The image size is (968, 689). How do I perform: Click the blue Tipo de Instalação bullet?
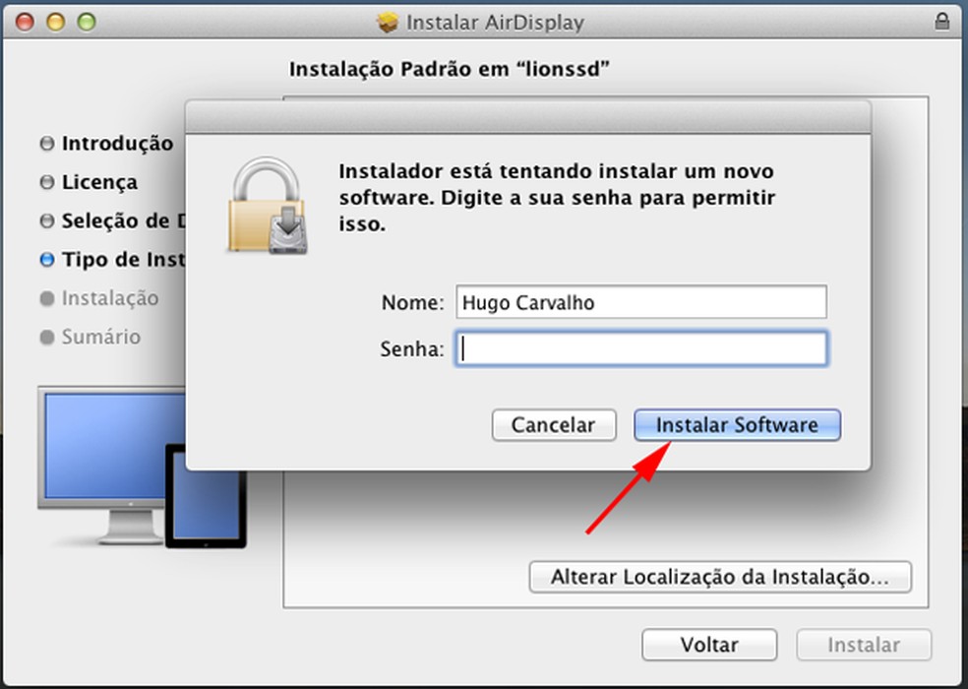47,260
